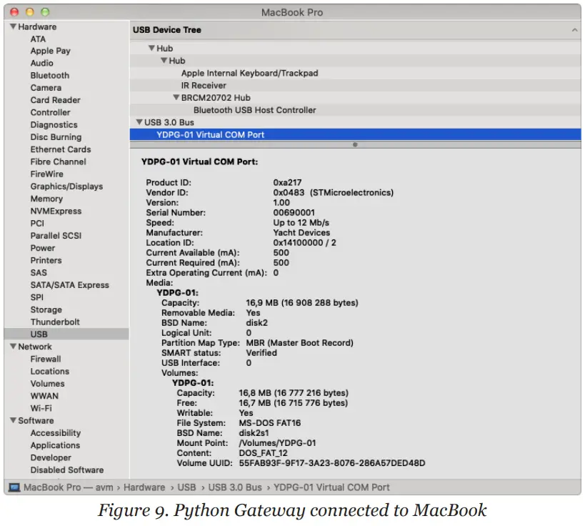Click the MacBook Pro computer icon in path bar
This screenshot has height=526, width=585.
tap(14, 487)
